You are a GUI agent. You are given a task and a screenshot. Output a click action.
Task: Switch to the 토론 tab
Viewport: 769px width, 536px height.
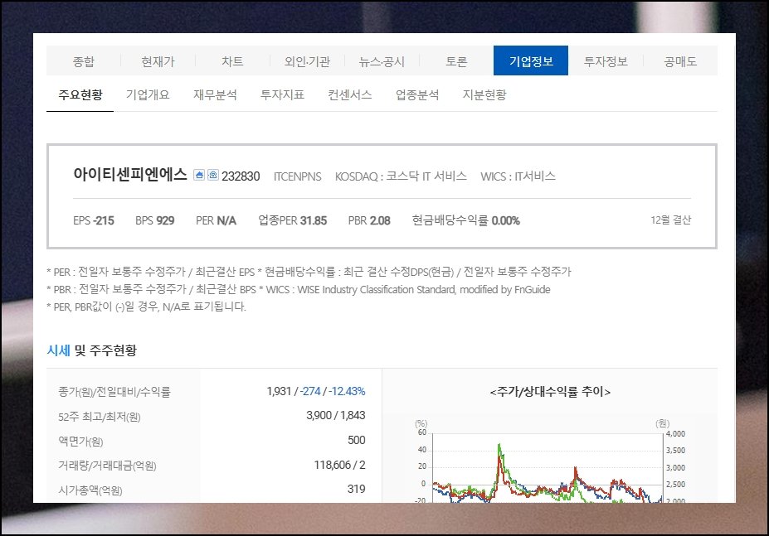[456, 60]
